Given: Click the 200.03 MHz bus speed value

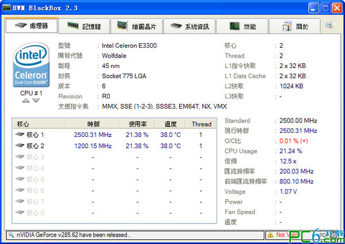Looking at the screenshot, I should click(x=297, y=171).
